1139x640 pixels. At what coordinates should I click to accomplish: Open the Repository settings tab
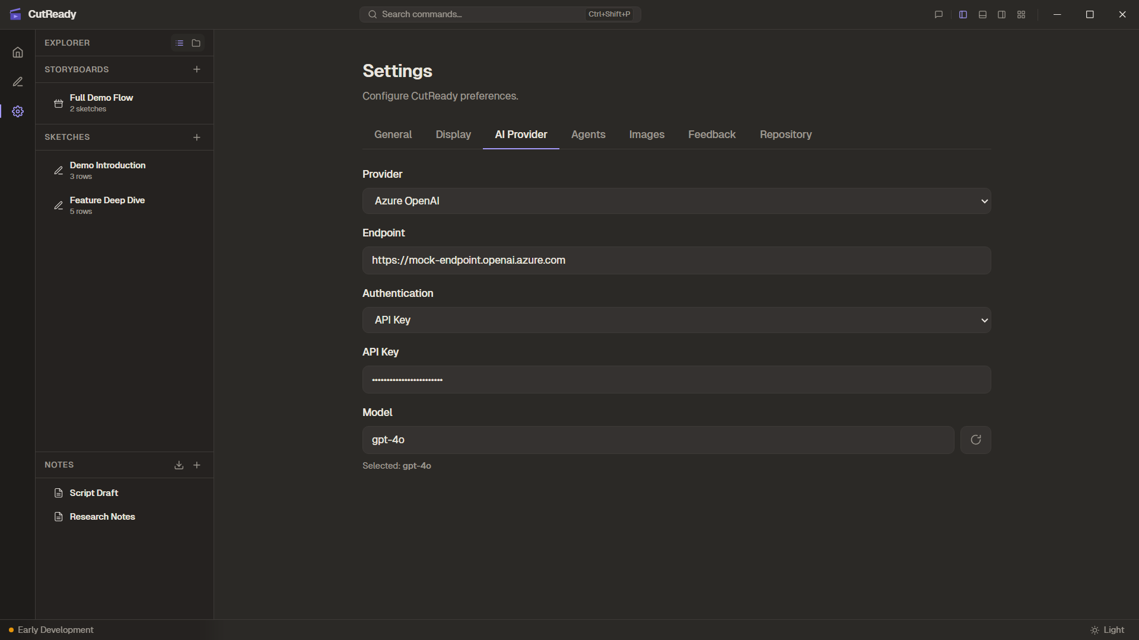[x=785, y=135]
